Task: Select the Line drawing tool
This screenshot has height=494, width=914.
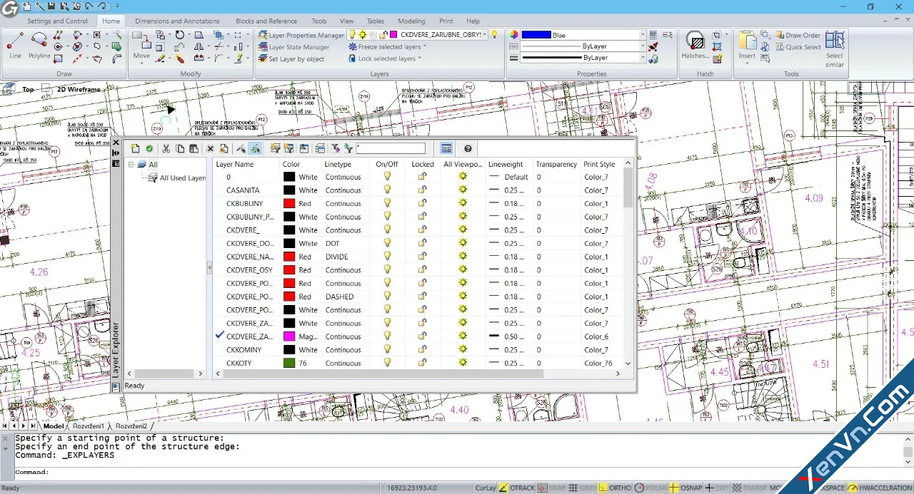Action: [16, 44]
